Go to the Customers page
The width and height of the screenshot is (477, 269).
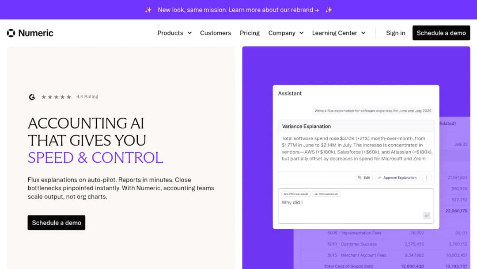click(216, 33)
